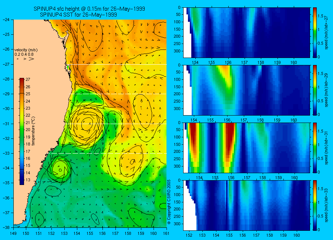Click the '300' depth label on the lat=-29 panel

coord(178,109)
